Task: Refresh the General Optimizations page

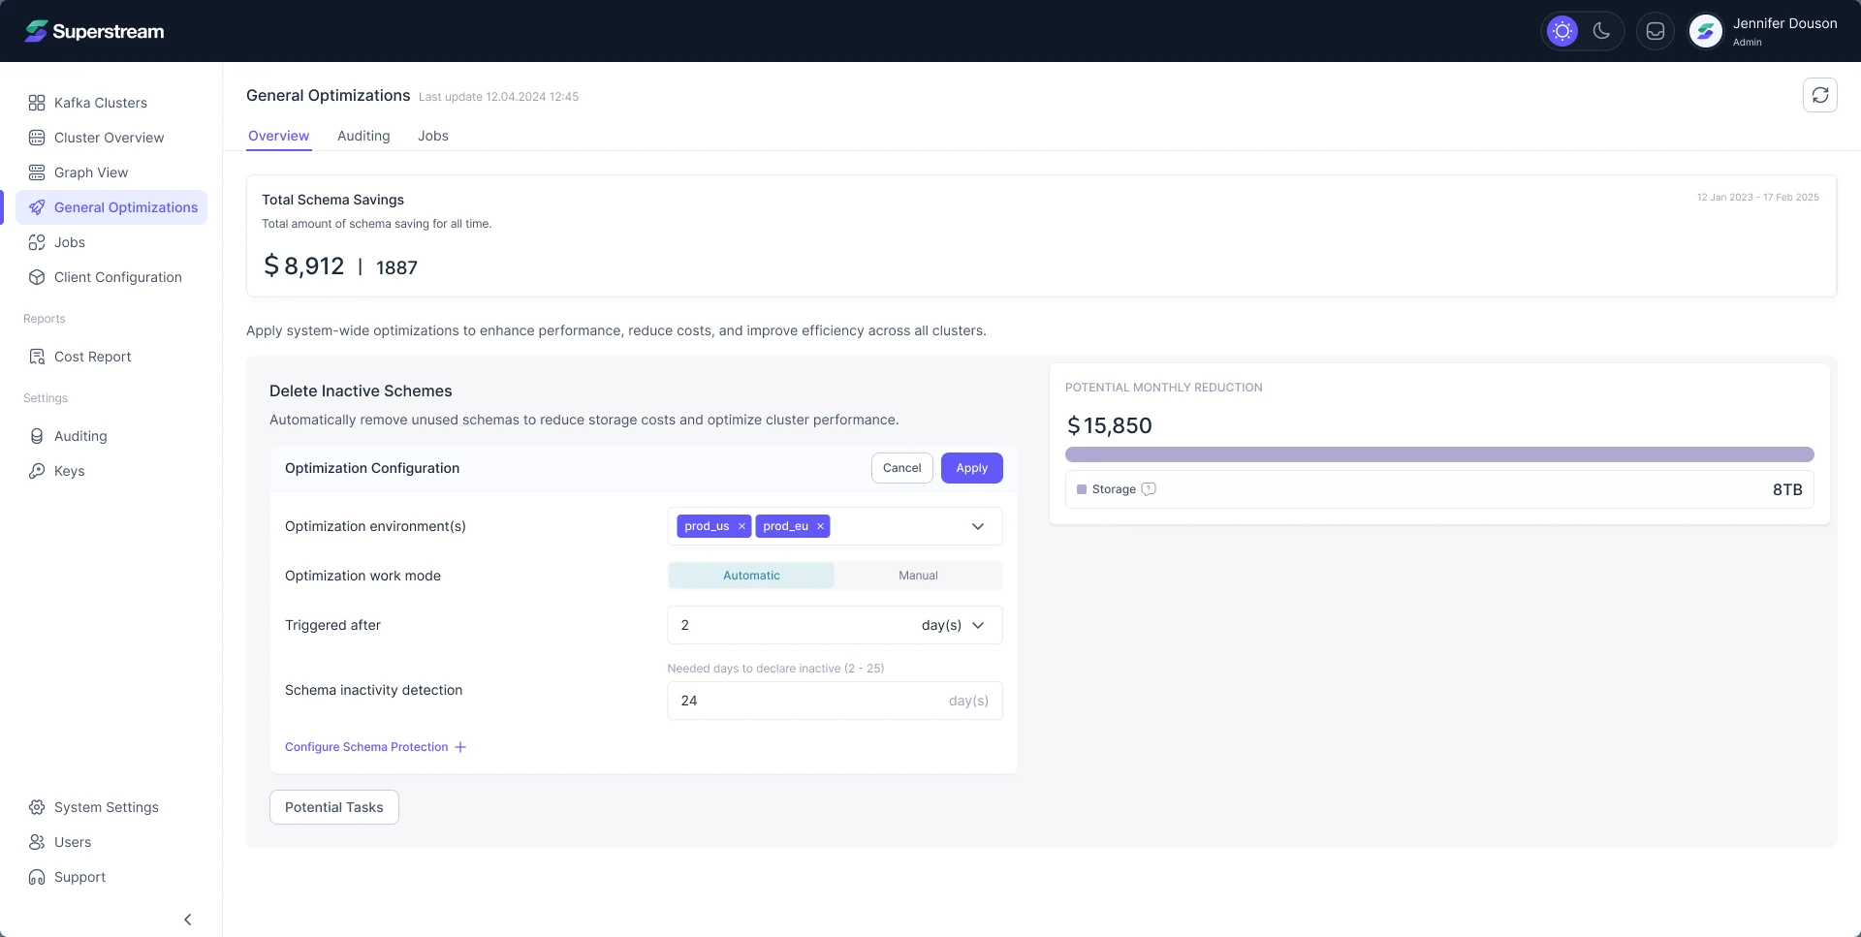Action: point(1820,95)
